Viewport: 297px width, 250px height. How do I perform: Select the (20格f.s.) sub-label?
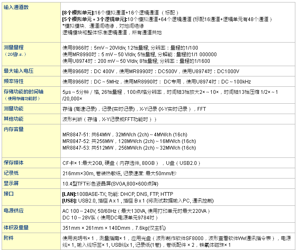point(15,54)
